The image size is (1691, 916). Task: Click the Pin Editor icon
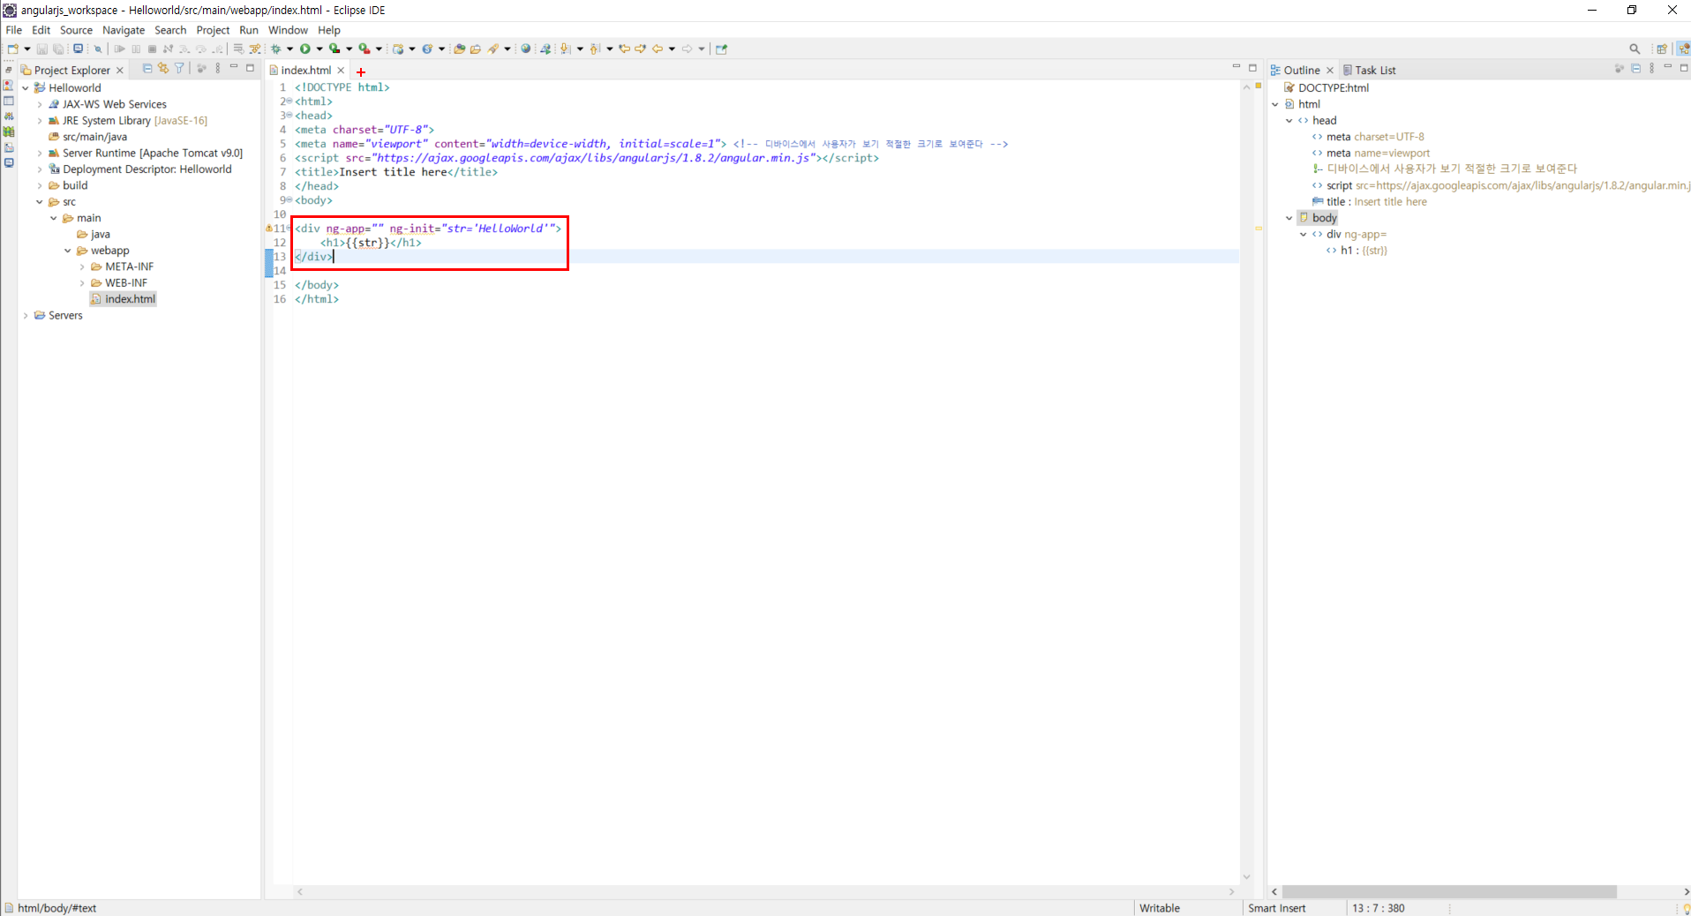(x=721, y=49)
